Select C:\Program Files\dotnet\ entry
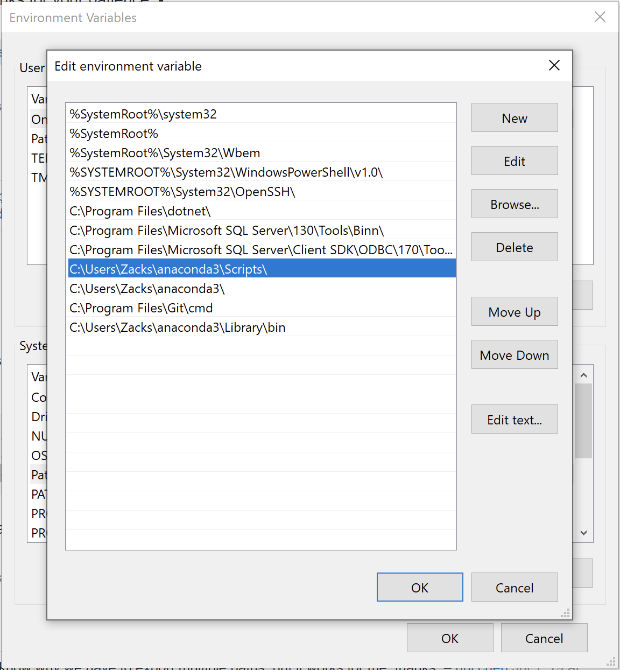This screenshot has width=620, height=670. click(262, 211)
